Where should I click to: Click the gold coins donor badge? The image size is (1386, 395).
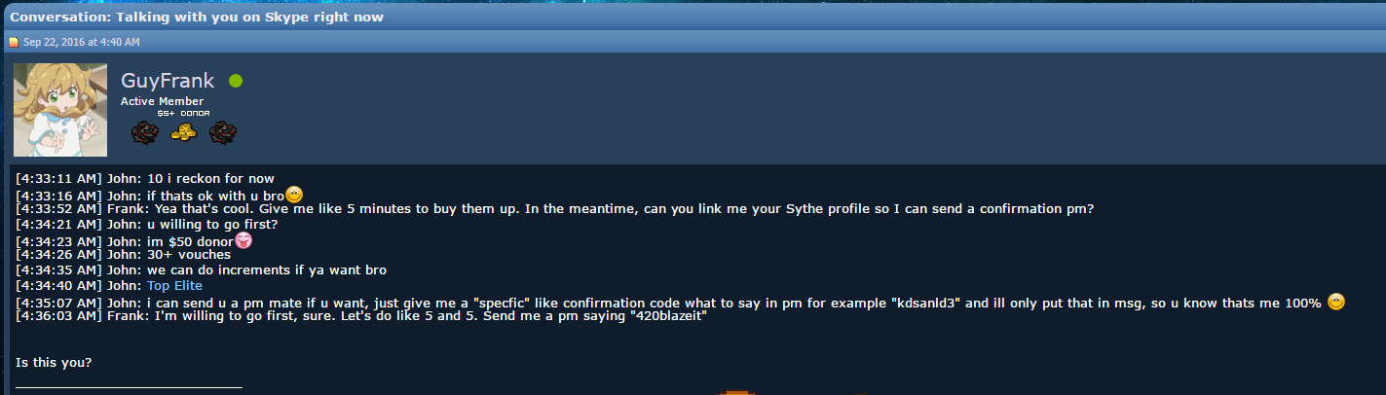click(x=183, y=131)
